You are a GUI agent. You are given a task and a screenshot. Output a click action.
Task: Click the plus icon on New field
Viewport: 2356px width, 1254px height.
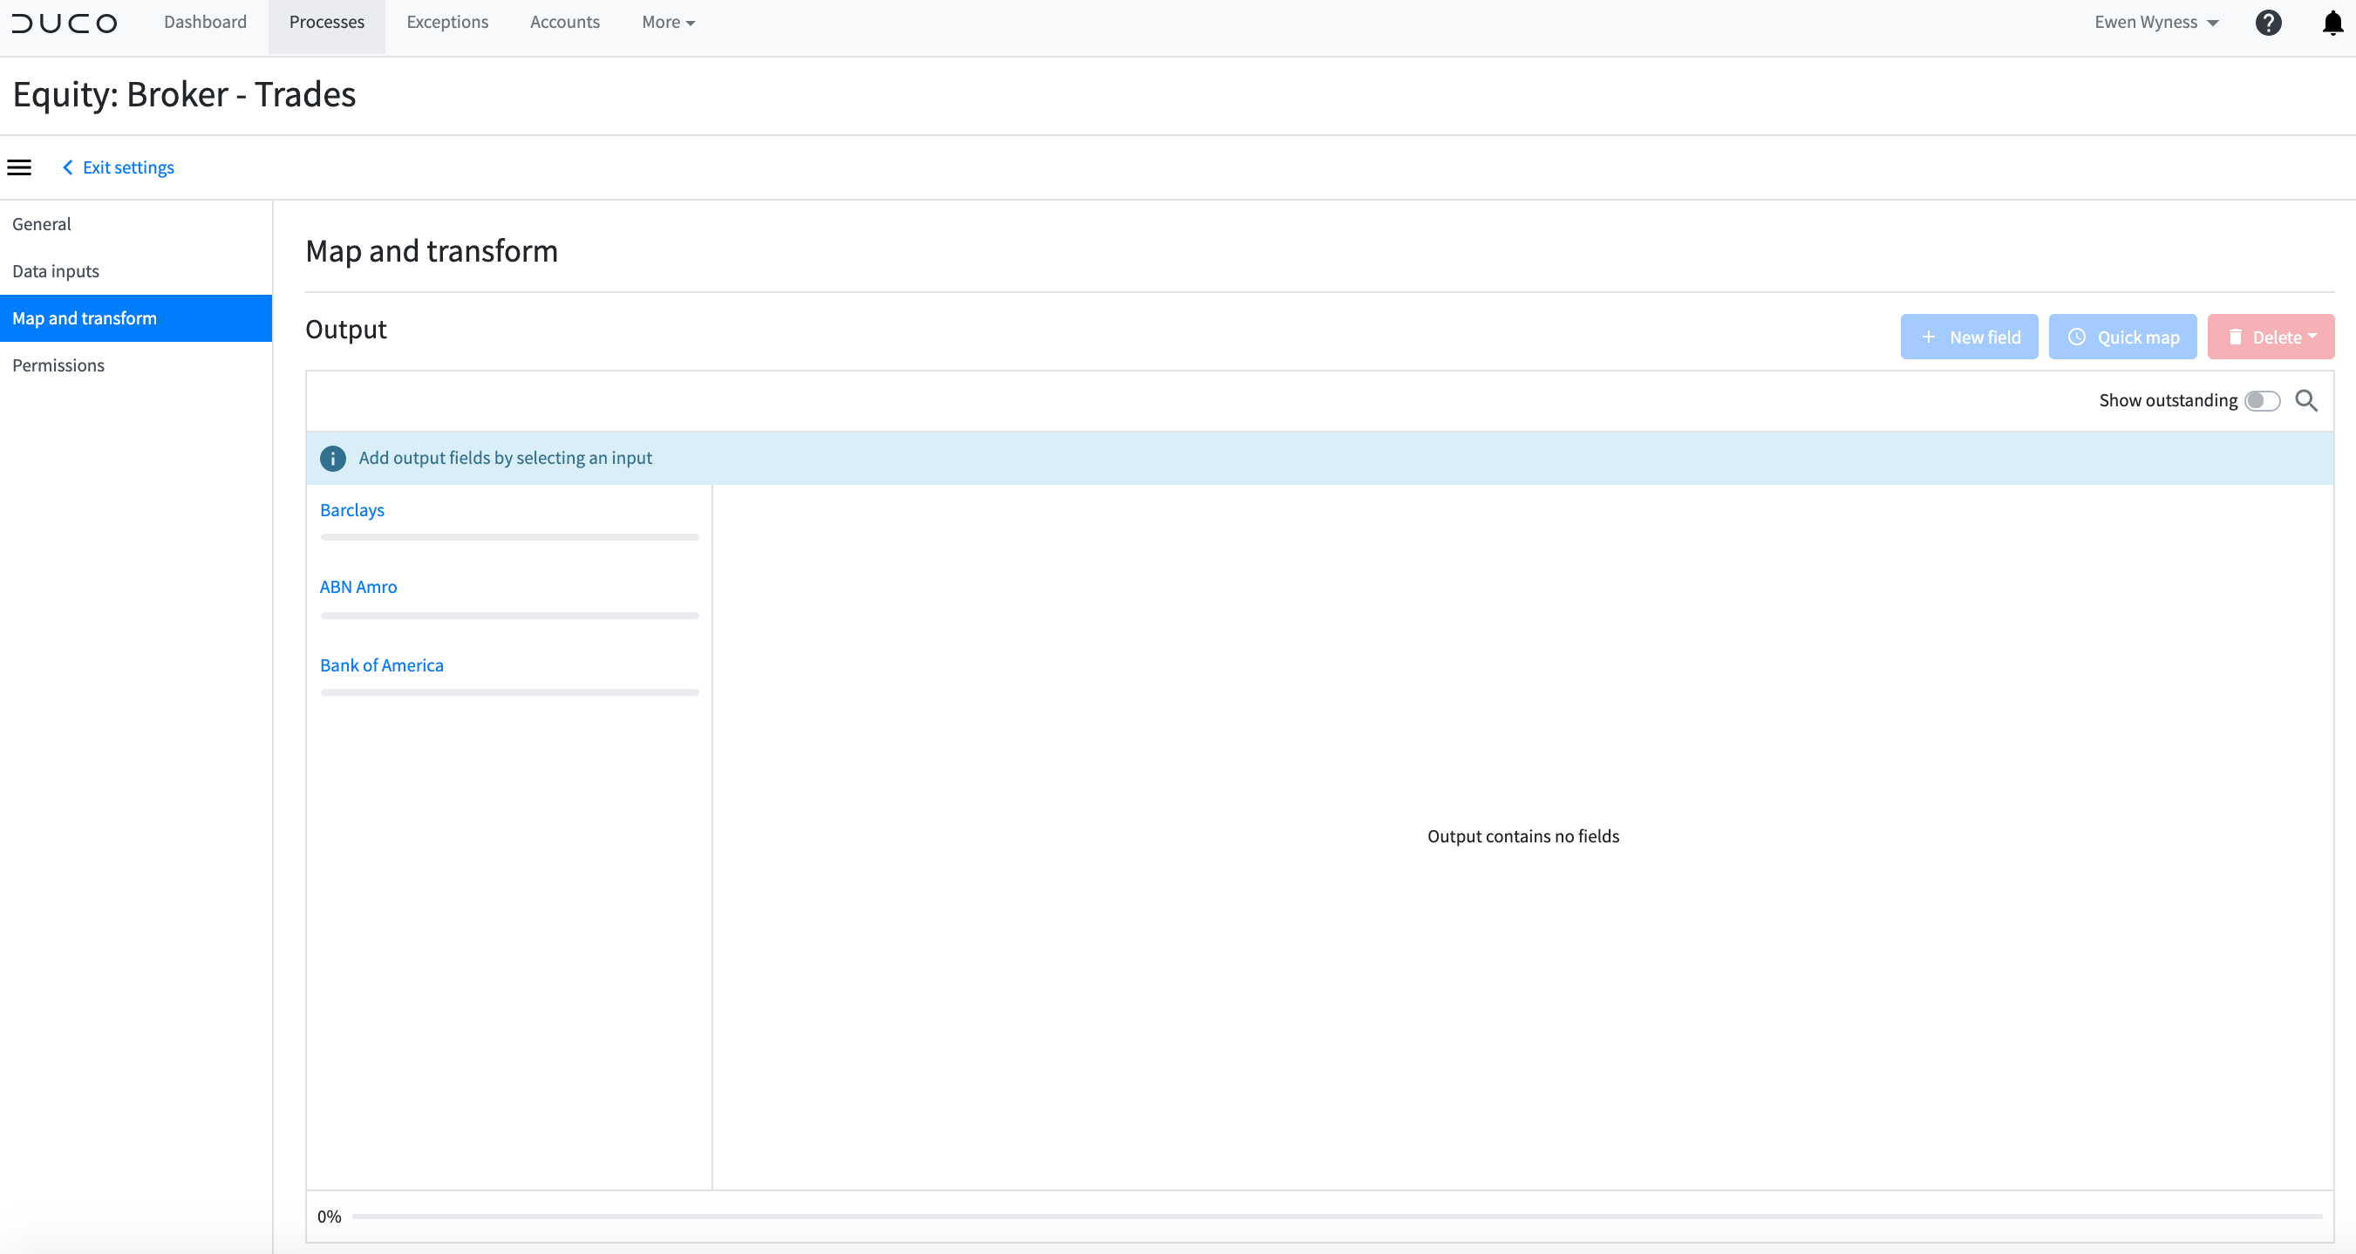1929,337
